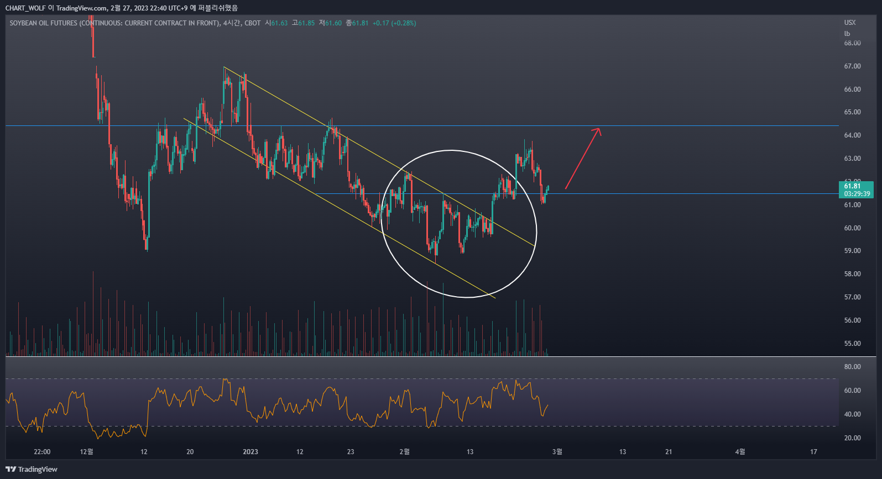
Task: Click the 57.00 price axis label
Action: 852,297
